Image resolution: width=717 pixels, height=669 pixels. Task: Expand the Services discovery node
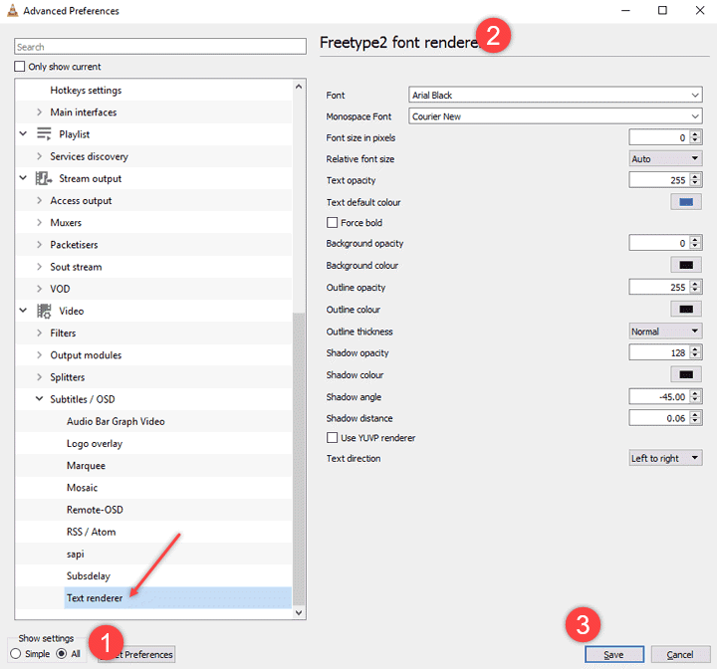click(39, 156)
